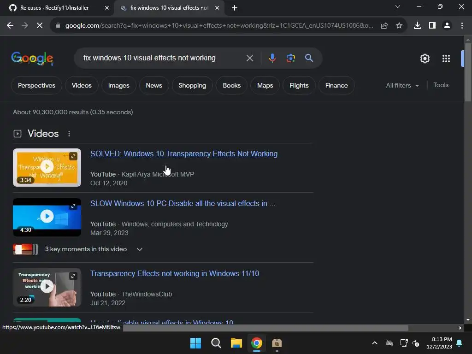Viewport: 472px width, 354px height.
Task: Open Chrome downloads
Action: [x=418, y=26]
